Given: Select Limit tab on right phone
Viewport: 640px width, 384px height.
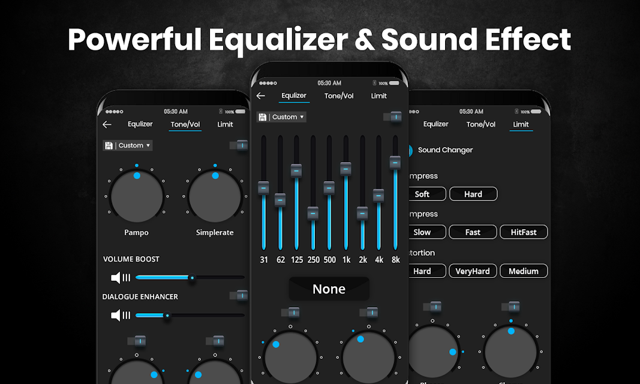Looking at the screenshot, I should pos(521,124).
